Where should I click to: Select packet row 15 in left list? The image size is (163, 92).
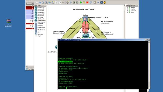pos(30,28)
